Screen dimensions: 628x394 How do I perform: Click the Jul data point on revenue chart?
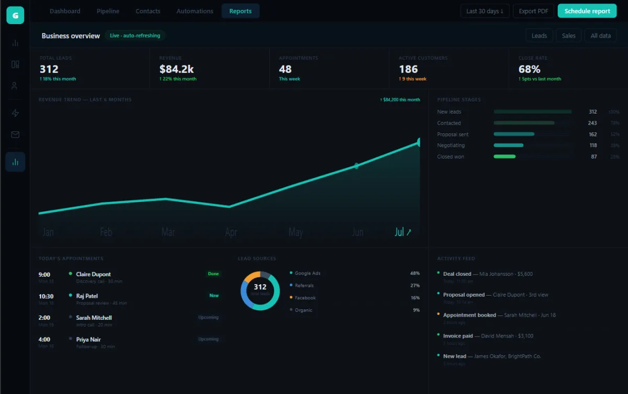(x=419, y=142)
